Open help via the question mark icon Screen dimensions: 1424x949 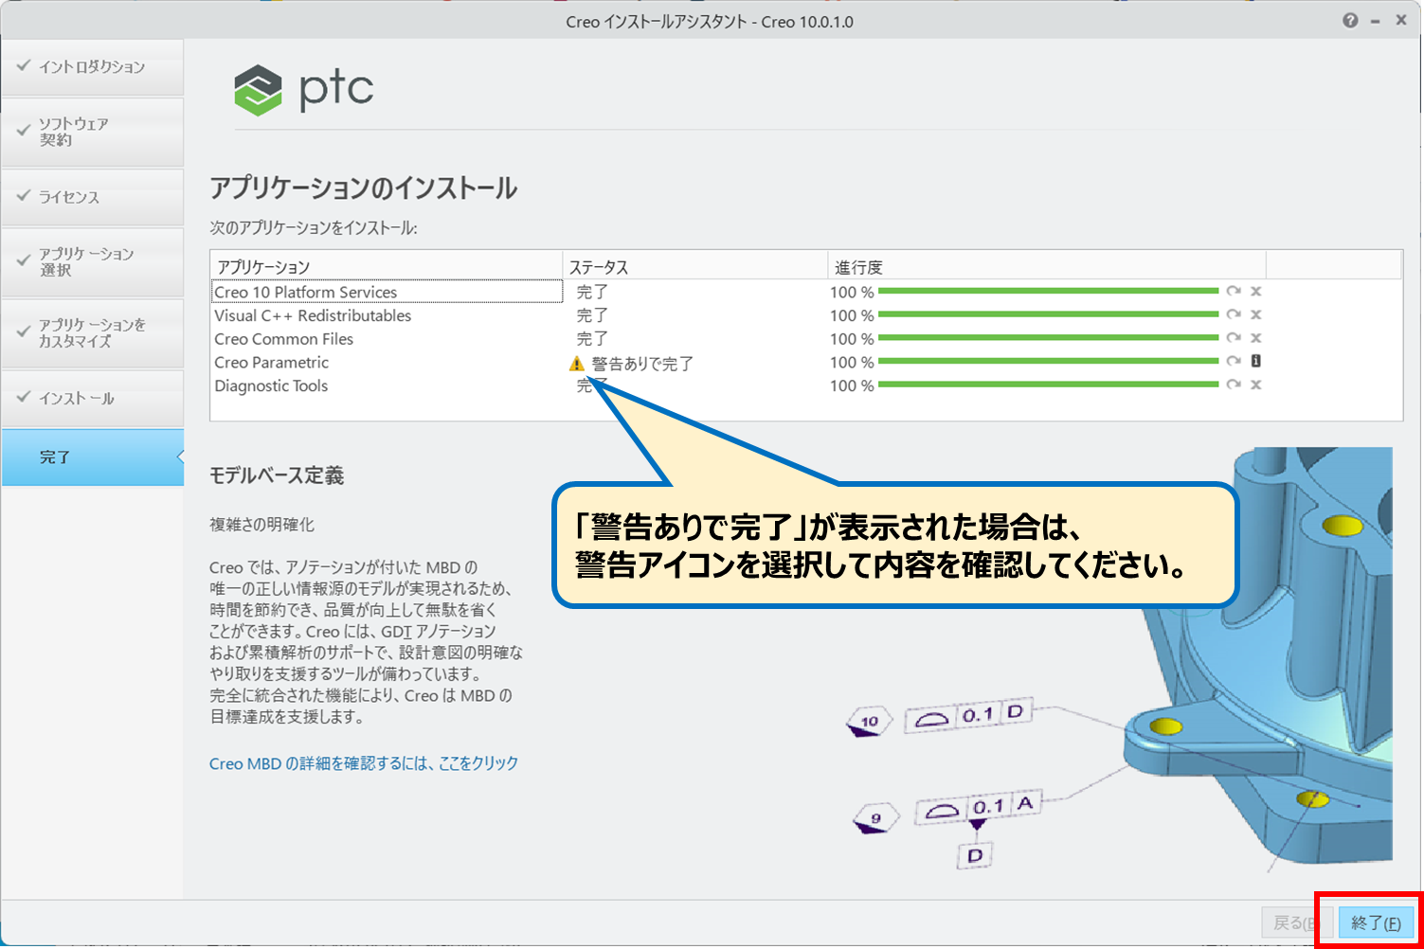(x=1349, y=21)
